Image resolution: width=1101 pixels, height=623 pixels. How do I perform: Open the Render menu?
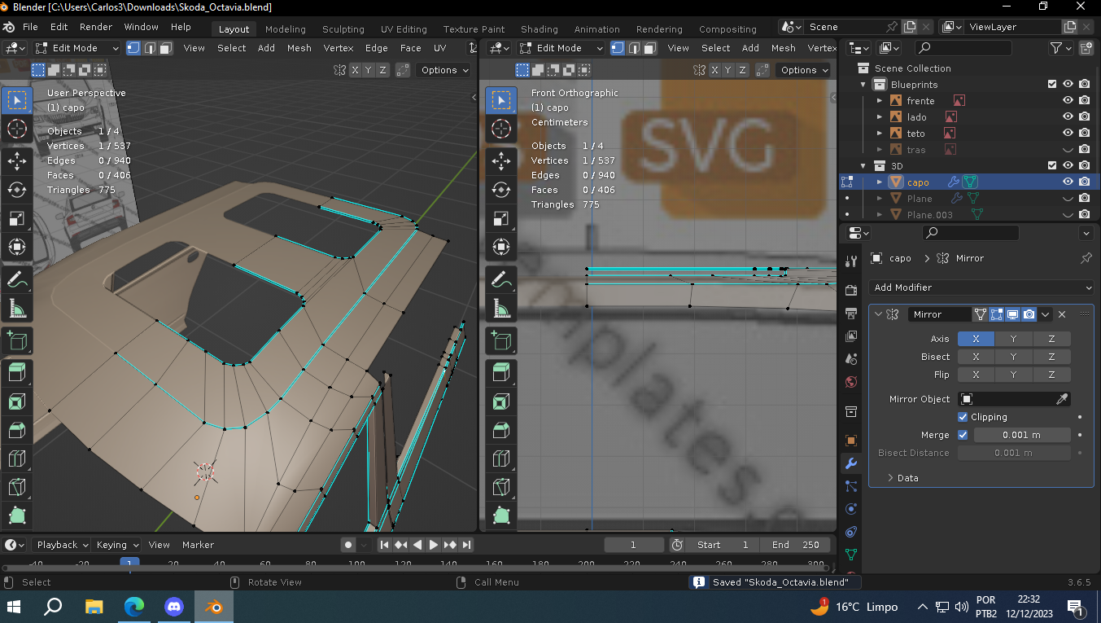(95, 27)
